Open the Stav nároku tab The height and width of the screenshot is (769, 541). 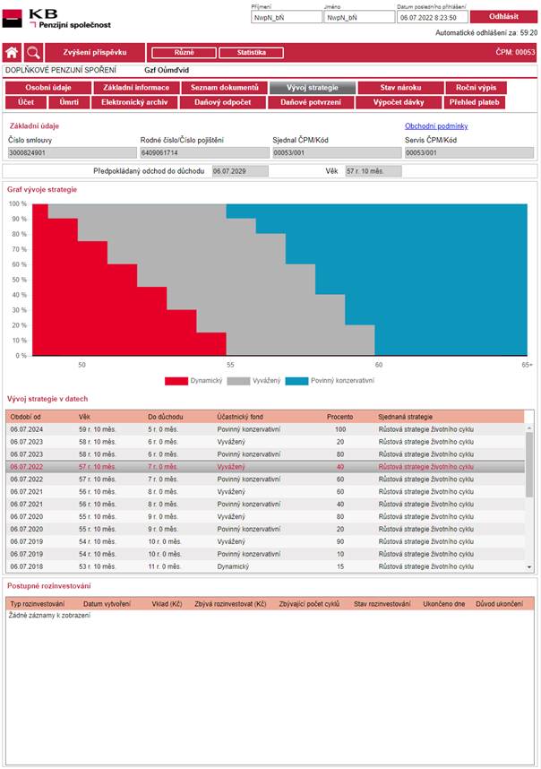[x=399, y=88]
